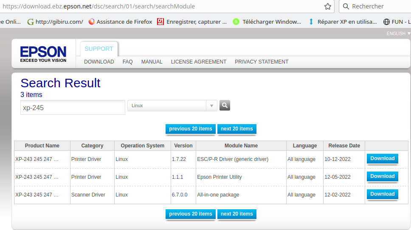Click the Epson Exceed Your Vision logo
The height and width of the screenshot is (230, 411).
(x=43, y=54)
